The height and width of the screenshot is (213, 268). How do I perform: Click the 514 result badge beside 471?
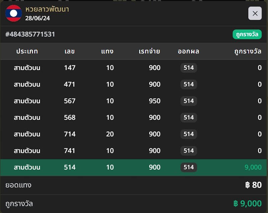tap(189, 84)
